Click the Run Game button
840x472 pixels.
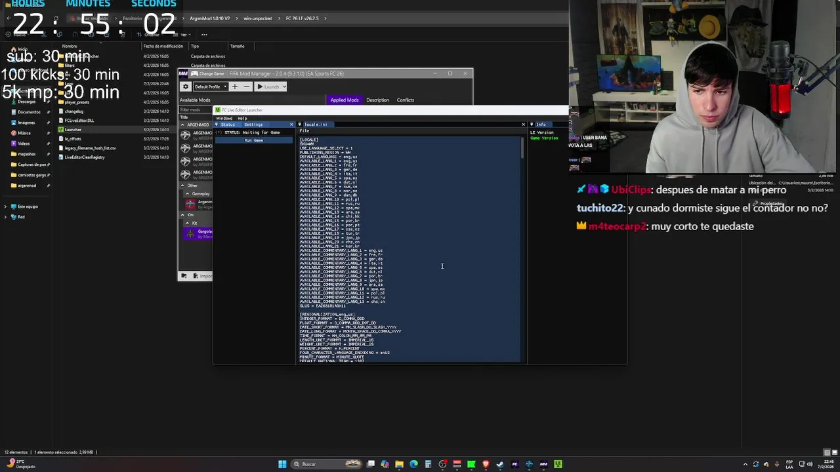[x=254, y=140]
